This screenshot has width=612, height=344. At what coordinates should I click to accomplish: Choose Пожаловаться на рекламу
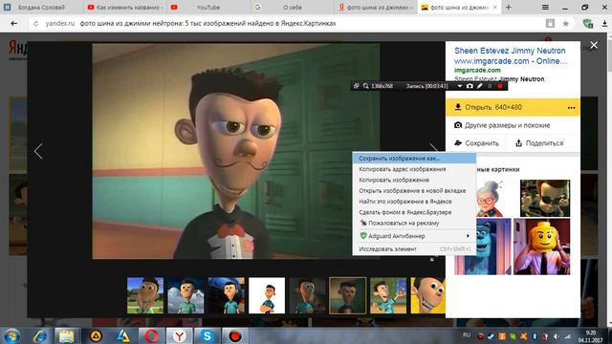tap(414, 223)
